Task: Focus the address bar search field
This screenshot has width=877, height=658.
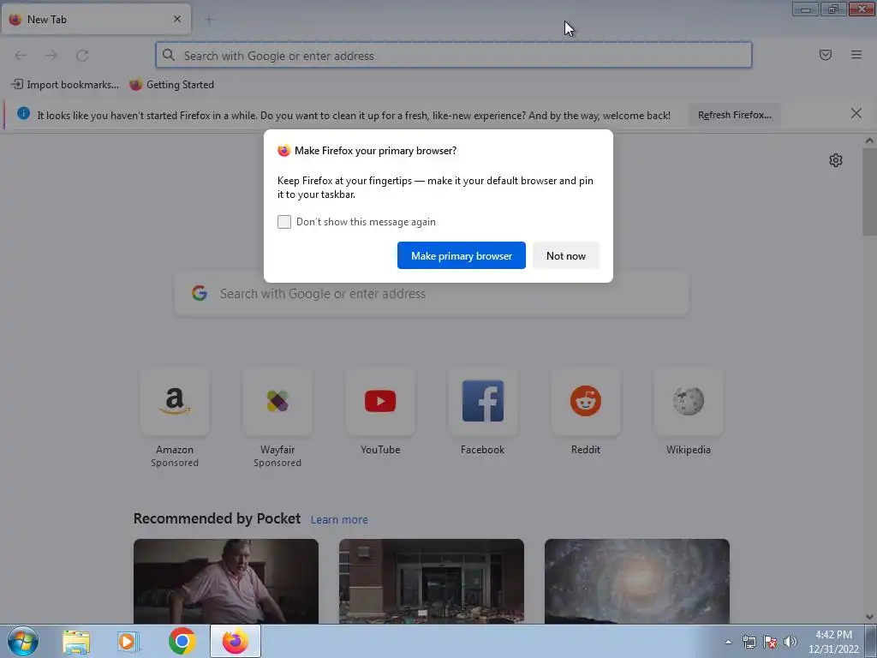Action: point(454,56)
